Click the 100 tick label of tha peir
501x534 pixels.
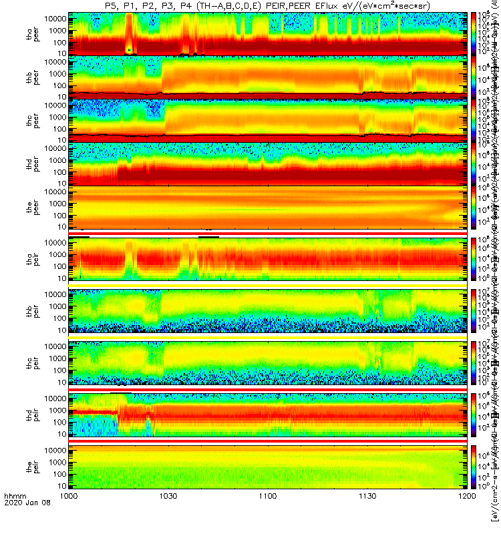click(59, 266)
